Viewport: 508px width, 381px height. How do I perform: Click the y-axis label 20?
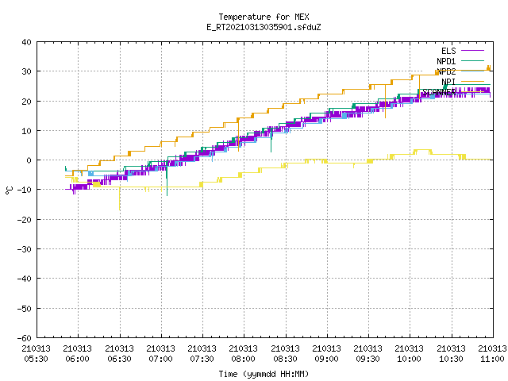coord(26,102)
